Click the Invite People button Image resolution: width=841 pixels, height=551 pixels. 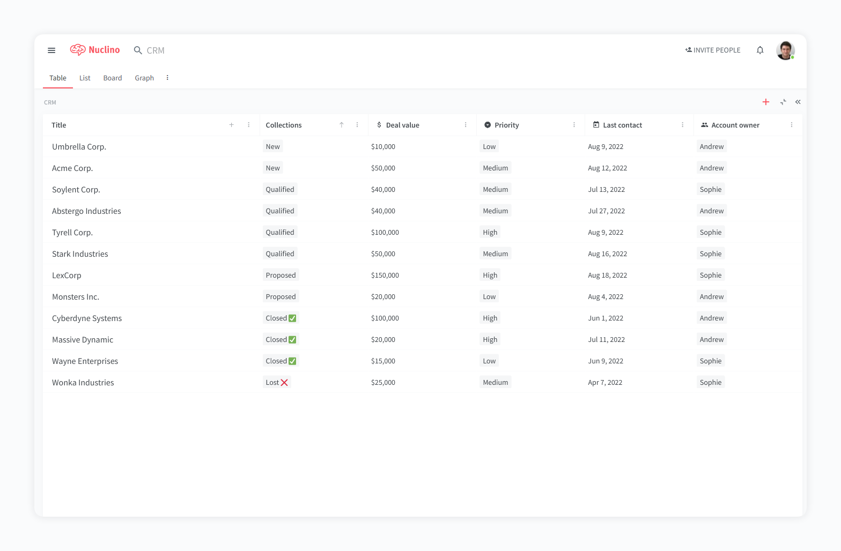point(713,50)
